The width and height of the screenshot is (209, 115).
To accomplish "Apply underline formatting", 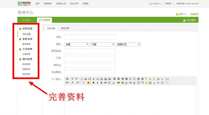I will (101, 83).
